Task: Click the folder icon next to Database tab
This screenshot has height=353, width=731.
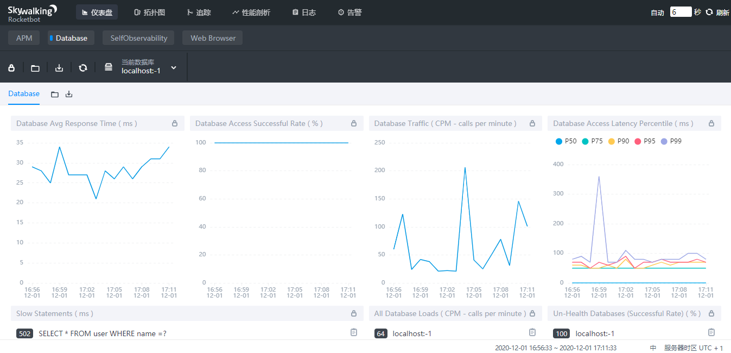Action: pyautogui.click(x=55, y=94)
